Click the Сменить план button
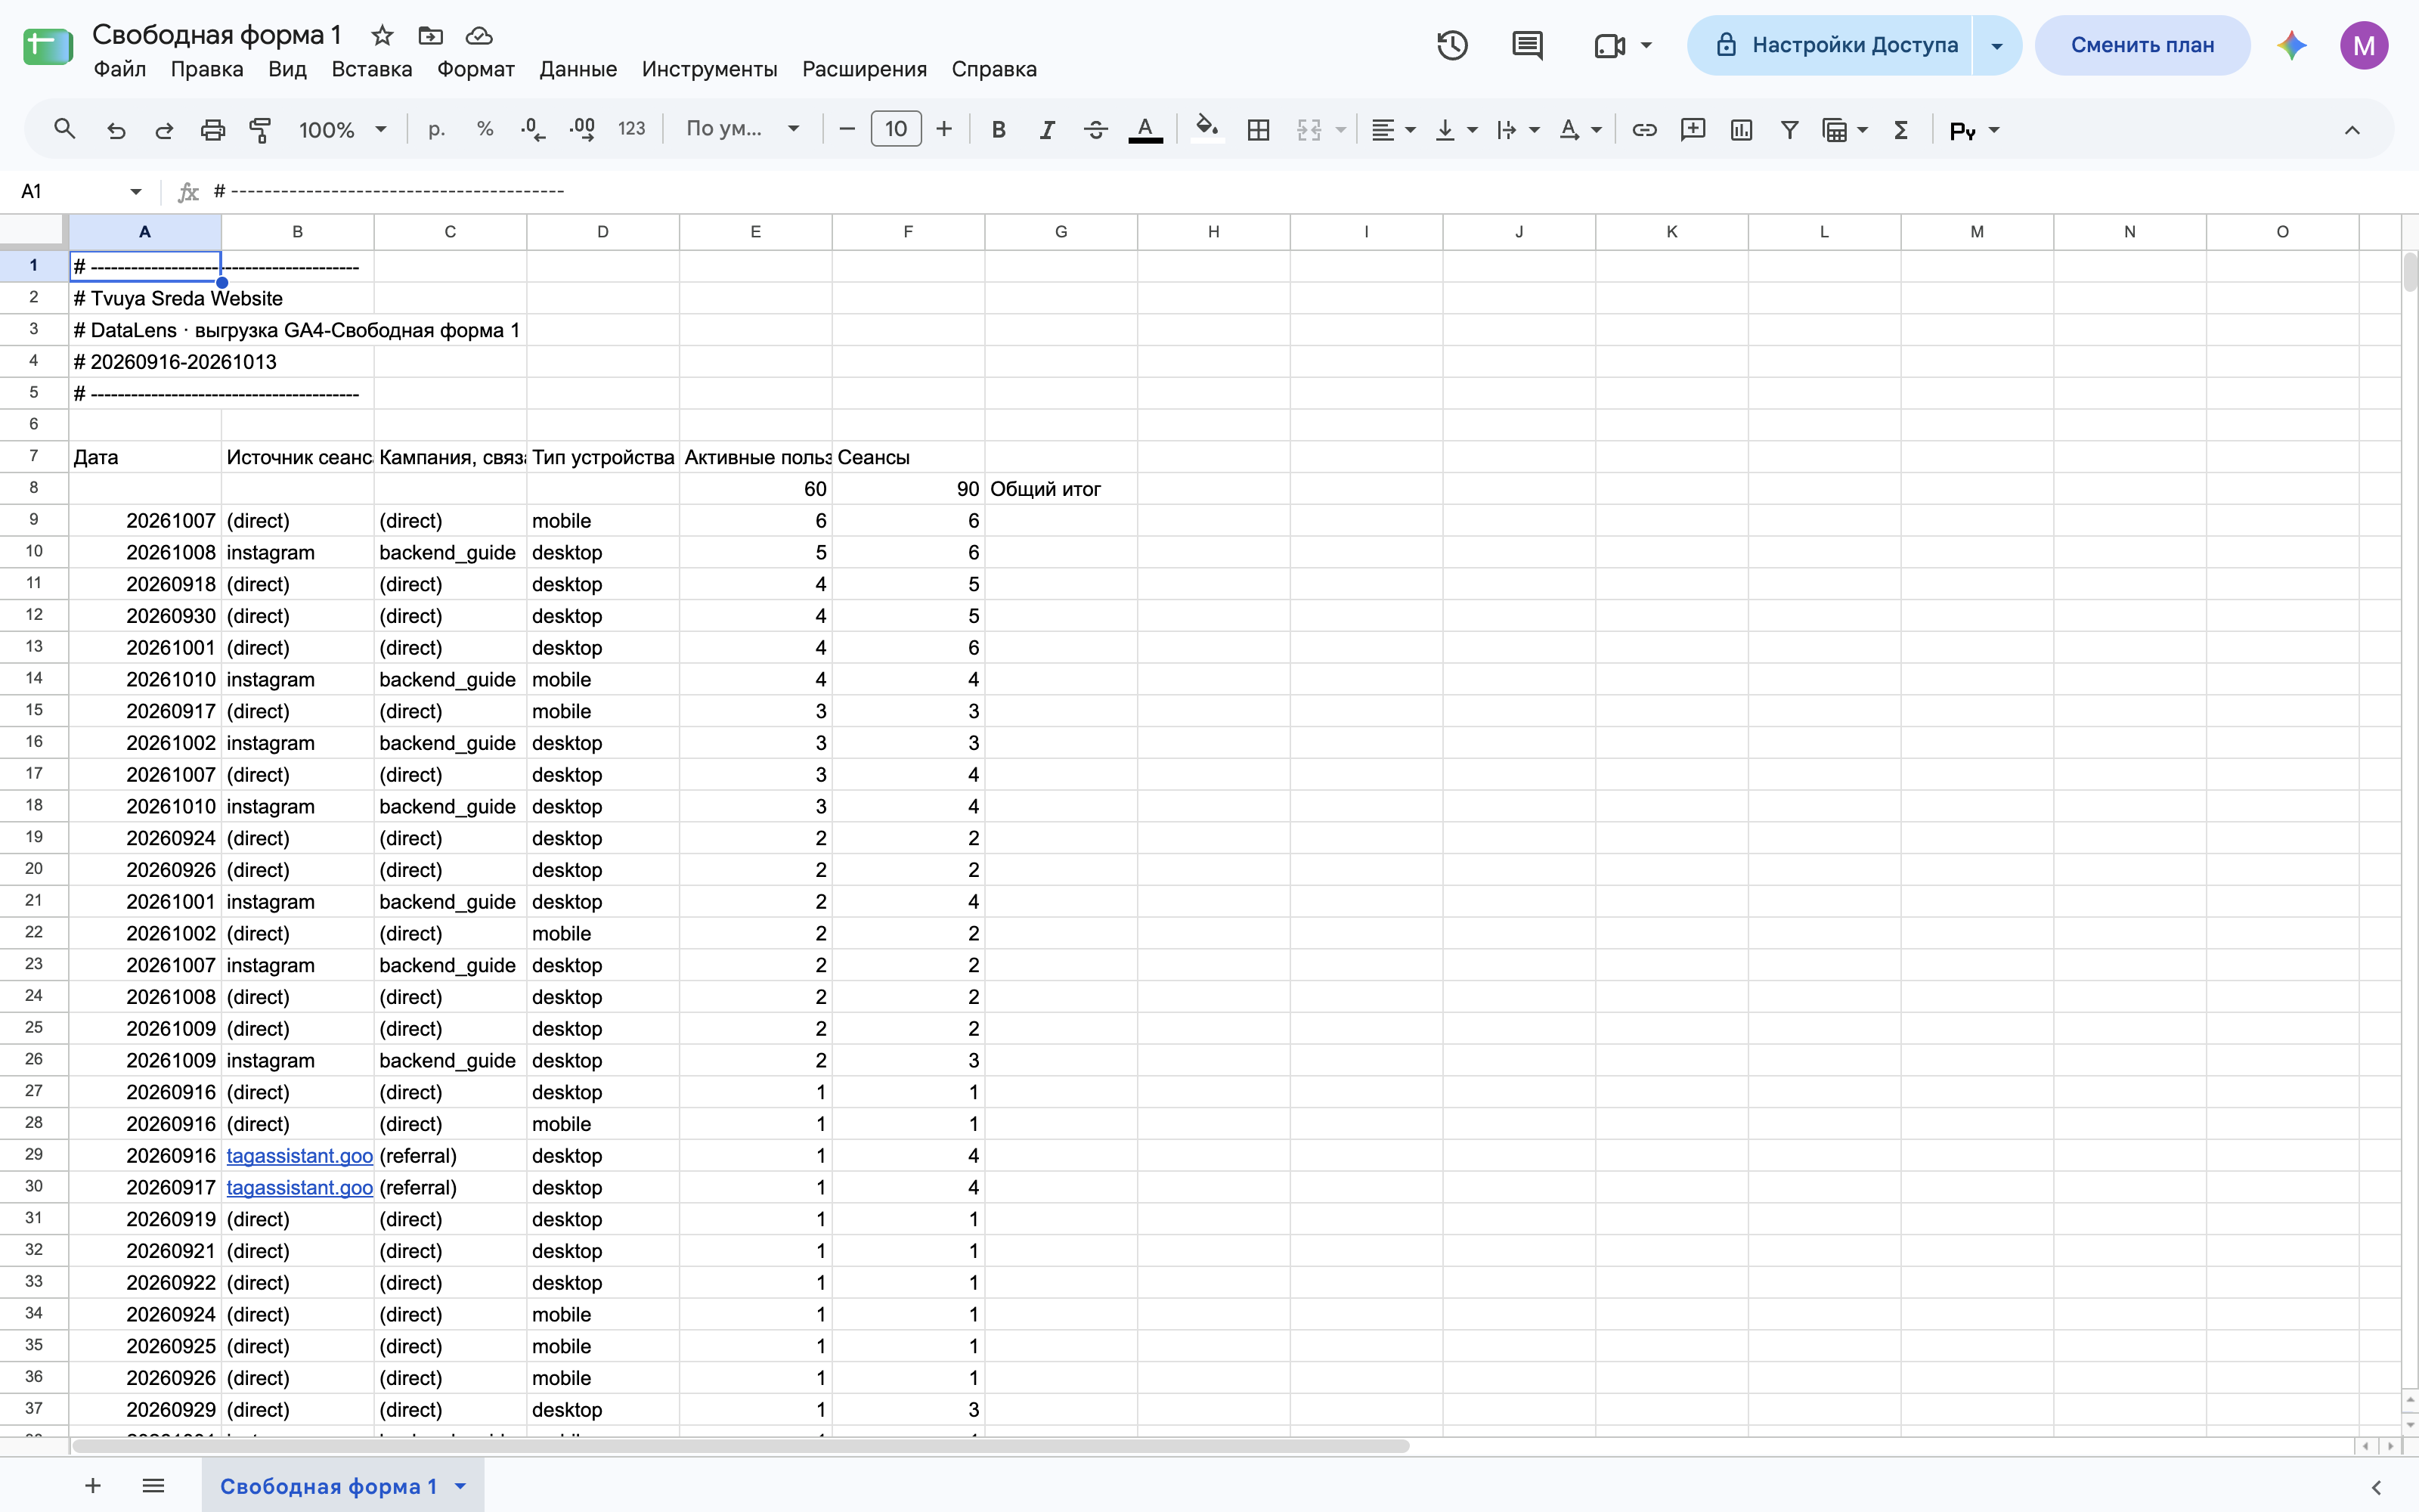 [2142, 45]
